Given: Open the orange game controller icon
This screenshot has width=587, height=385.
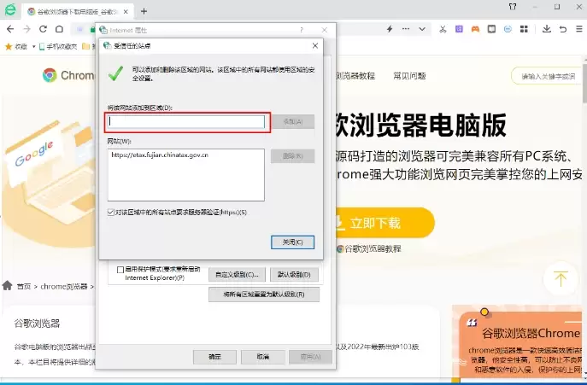Looking at the screenshot, I should click(475, 29).
